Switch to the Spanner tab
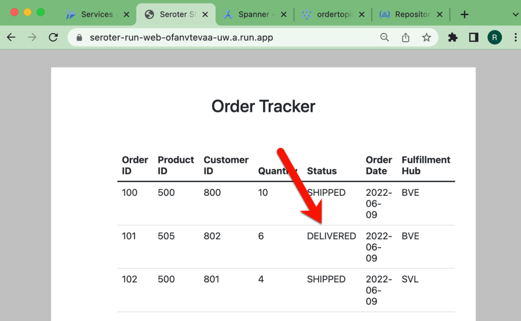 [x=253, y=14]
